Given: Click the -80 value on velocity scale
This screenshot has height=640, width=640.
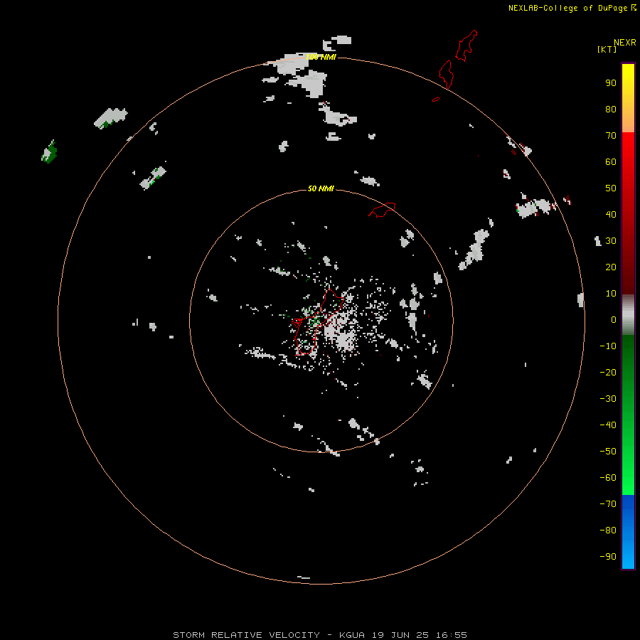Looking at the screenshot, I should [608, 530].
